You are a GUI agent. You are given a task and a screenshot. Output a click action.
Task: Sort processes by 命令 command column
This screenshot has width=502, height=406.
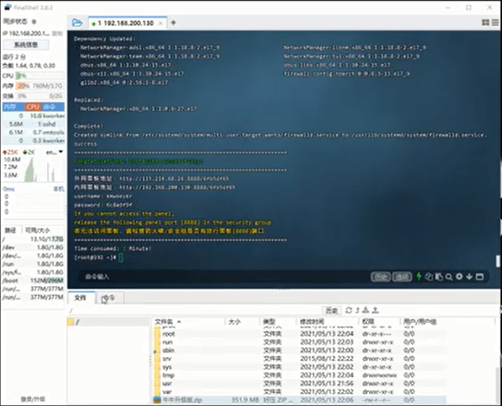54,107
